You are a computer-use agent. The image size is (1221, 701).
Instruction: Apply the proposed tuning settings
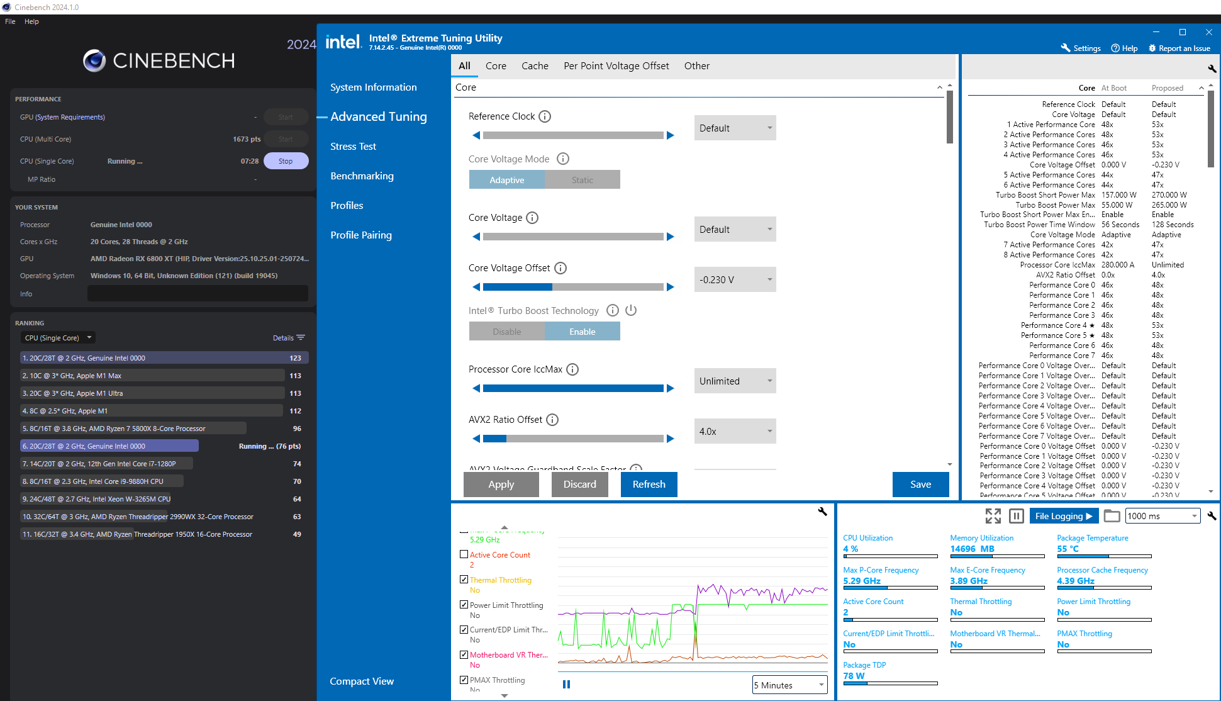tap(501, 485)
